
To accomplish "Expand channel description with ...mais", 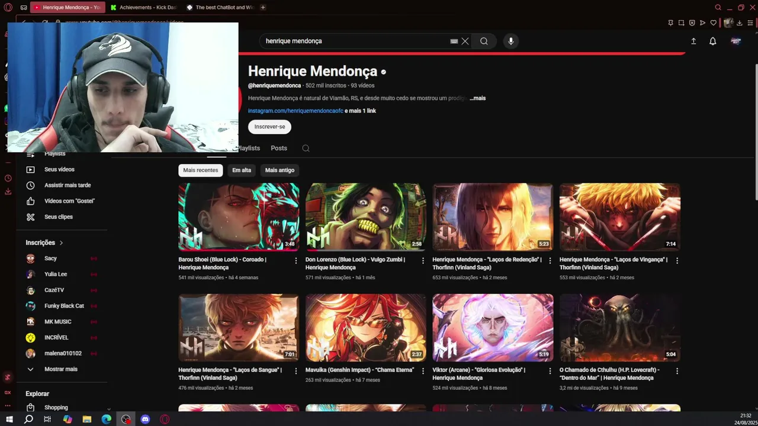I will pos(477,98).
